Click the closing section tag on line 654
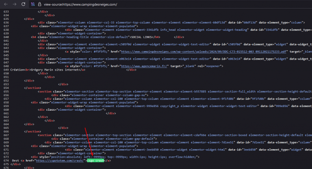 [32, 88]
